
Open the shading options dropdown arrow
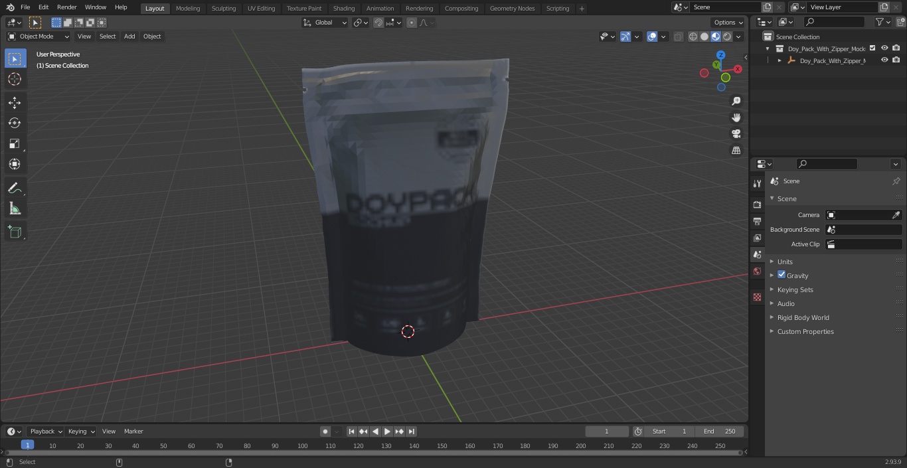[739, 37]
